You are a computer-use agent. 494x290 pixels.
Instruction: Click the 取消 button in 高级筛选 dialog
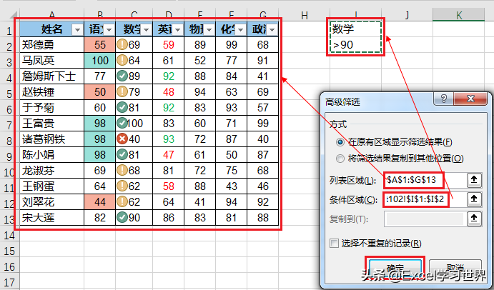[x=455, y=269]
